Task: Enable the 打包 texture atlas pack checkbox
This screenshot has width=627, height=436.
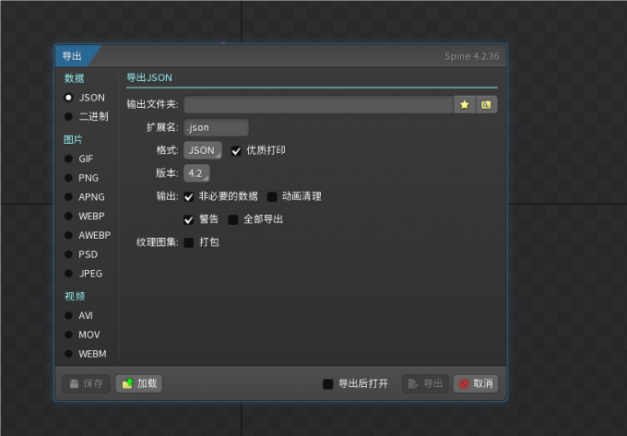Action: click(189, 242)
